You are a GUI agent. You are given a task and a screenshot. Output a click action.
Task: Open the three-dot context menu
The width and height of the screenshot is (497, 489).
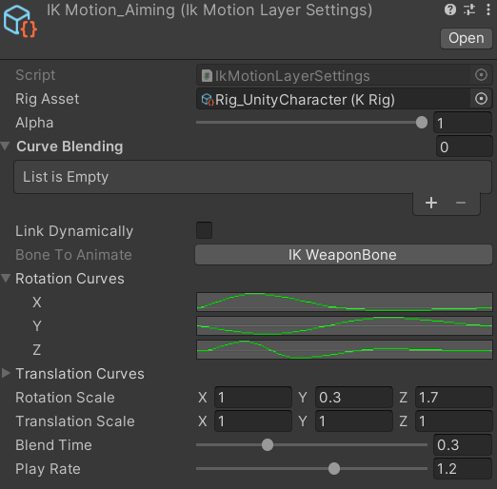(x=488, y=10)
